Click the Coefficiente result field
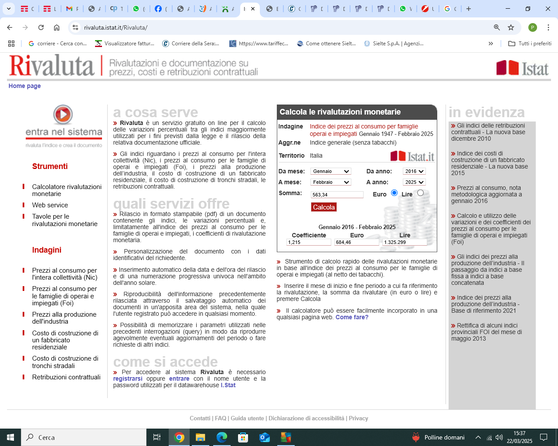 (309, 242)
